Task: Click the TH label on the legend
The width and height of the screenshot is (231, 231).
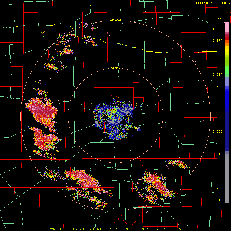Action: tap(220, 200)
